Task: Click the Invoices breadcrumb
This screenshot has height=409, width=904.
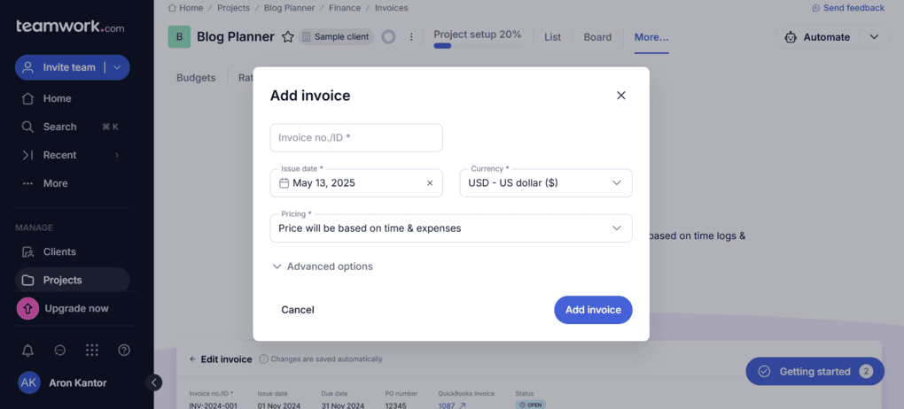Action: (x=392, y=8)
